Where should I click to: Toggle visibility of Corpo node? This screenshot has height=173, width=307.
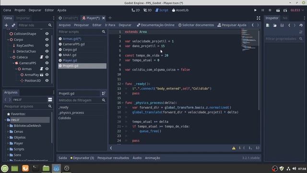[47, 39]
